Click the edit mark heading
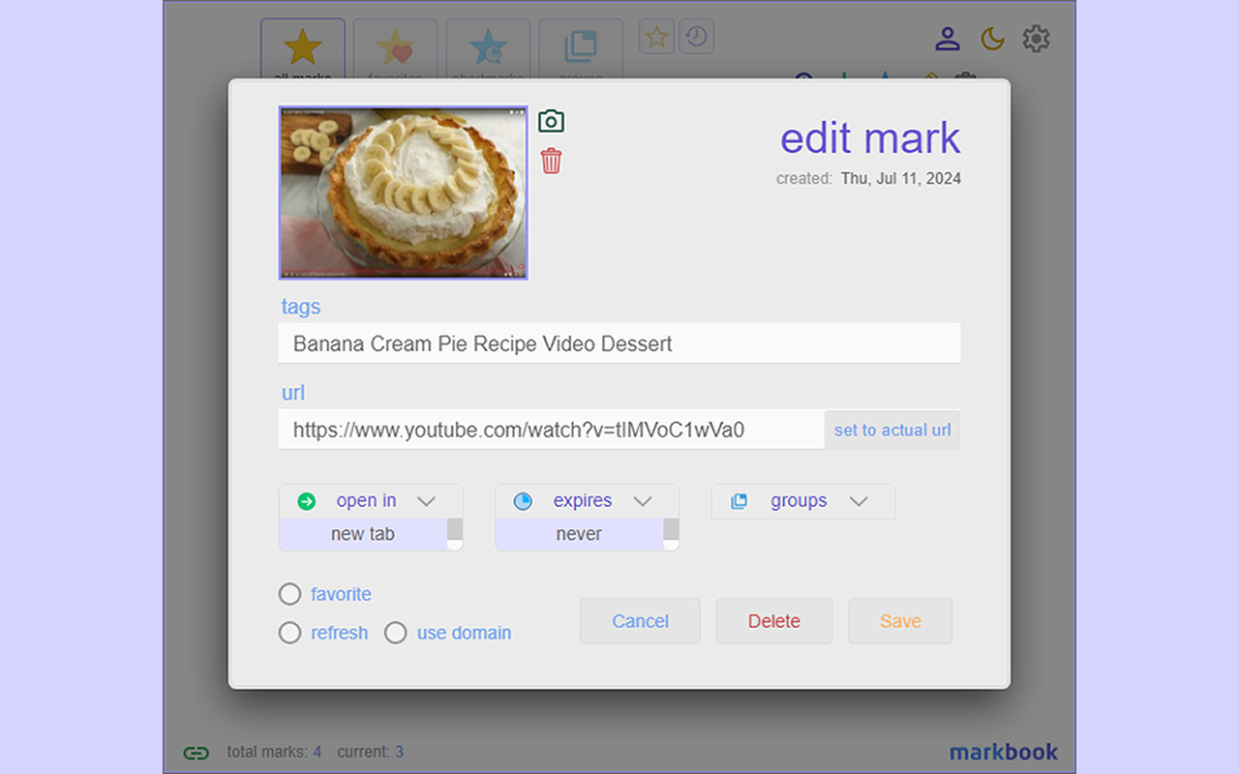This screenshot has height=774, width=1239. (x=870, y=138)
